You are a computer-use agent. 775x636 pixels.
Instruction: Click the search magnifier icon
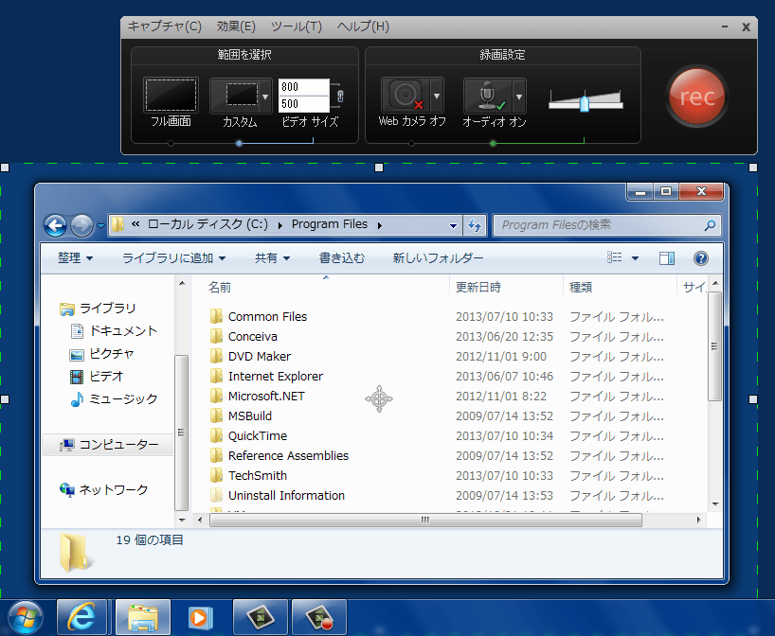pyautogui.click(x=710, y=225)
